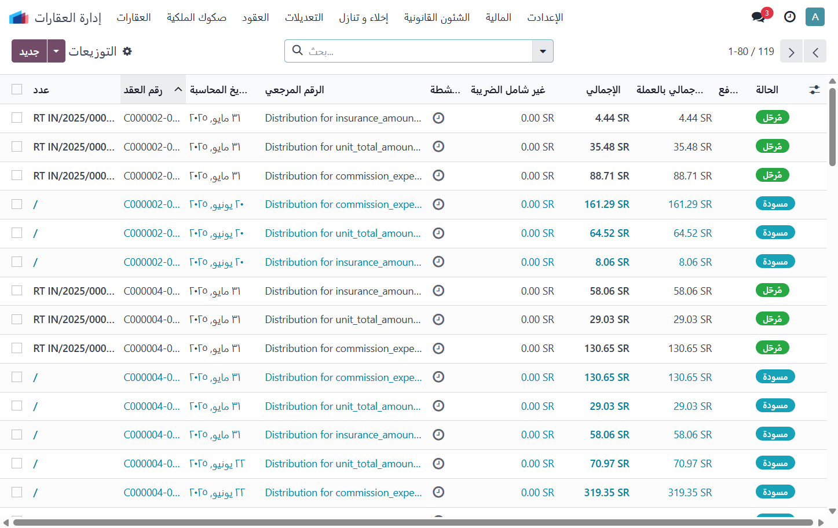The image size is (838, 528).
Task: Sort by الإجمالي column header
Action: click(603, 90)
